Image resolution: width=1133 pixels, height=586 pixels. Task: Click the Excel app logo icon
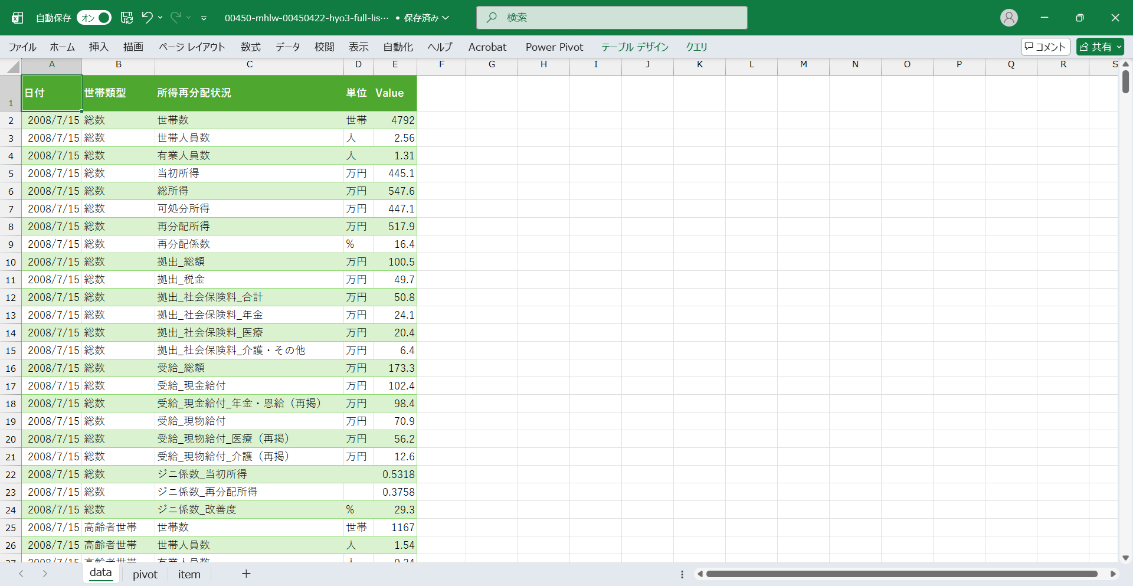tap(18, 18)
